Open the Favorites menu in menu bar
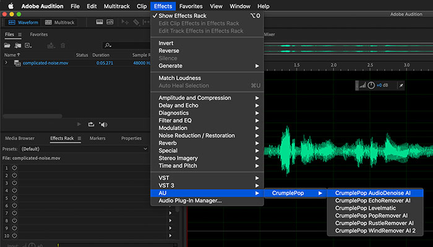The height and width of the screenshot is (247, 433). 191,6
